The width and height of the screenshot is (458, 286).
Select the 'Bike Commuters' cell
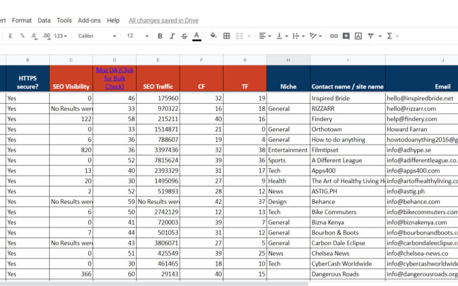click(x=348, y=212)
